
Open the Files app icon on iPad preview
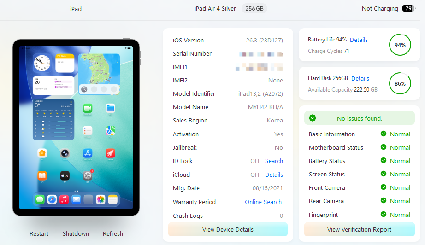point(110,108)
